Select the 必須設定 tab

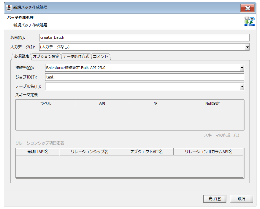(x=21, y=56)
